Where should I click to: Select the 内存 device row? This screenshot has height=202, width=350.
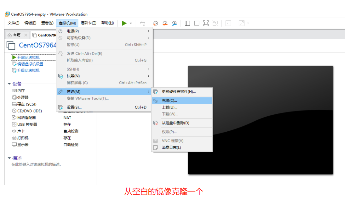(18, 91)
